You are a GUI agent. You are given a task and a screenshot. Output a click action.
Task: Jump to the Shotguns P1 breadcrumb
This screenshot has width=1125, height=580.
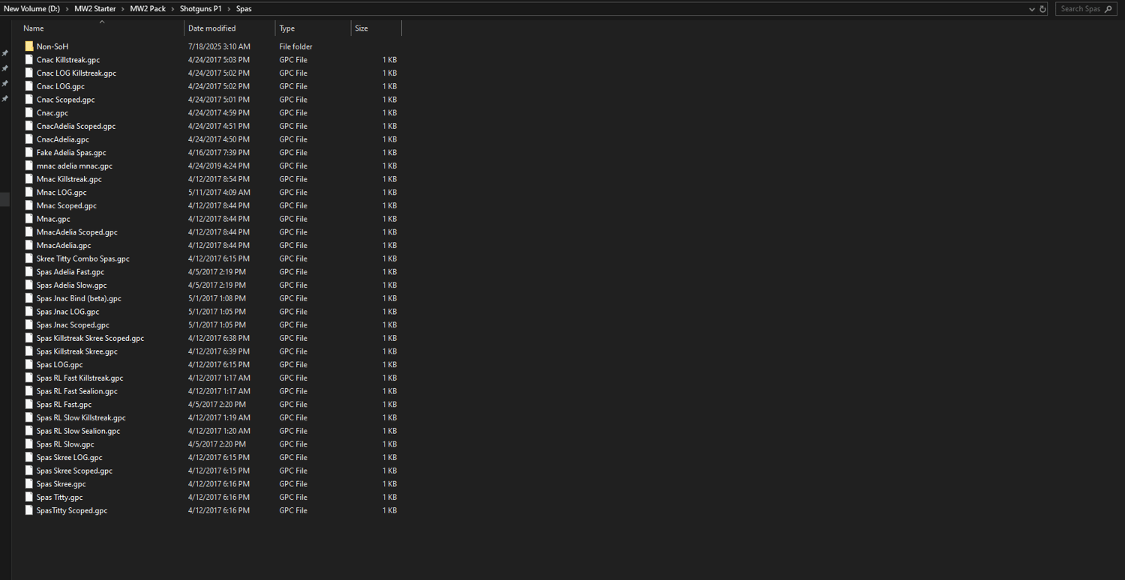201,9
